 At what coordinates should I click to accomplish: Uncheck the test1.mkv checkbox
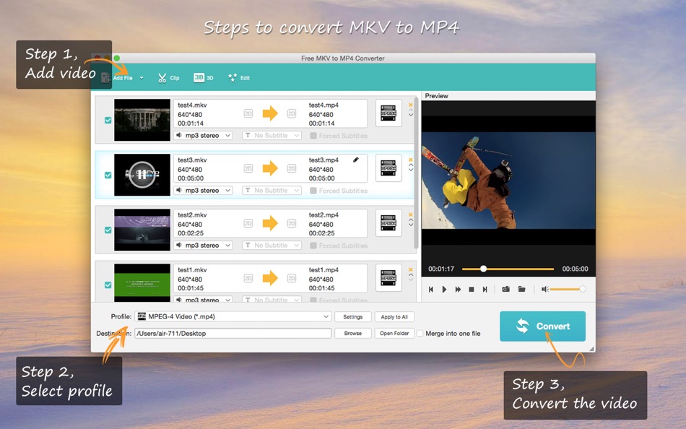[x=108, y=285]
